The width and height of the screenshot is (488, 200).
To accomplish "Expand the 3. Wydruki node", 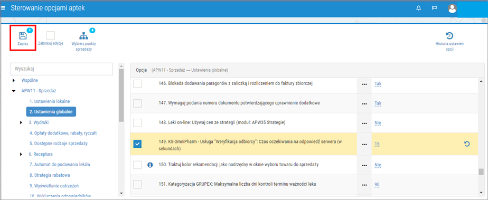I will tap(21, 122).
